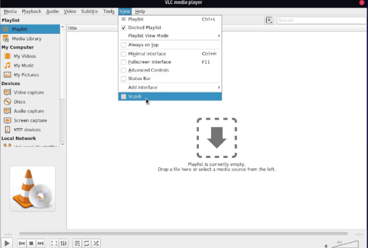Image resolution: width=368 pixels, height=248 pixels.
Task: Open the Help menu
Action: click(140, 11)
